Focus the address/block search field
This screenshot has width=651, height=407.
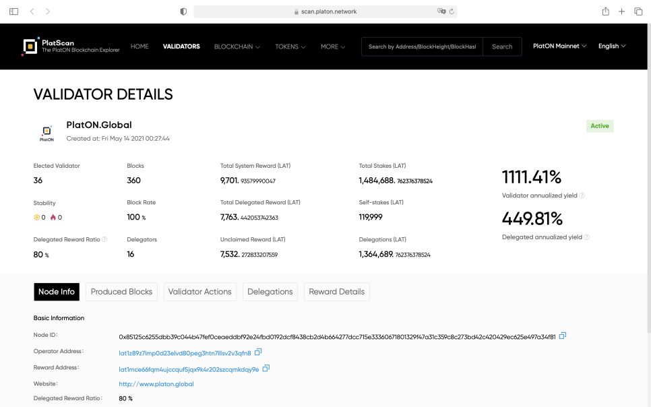tap(423, 46)
